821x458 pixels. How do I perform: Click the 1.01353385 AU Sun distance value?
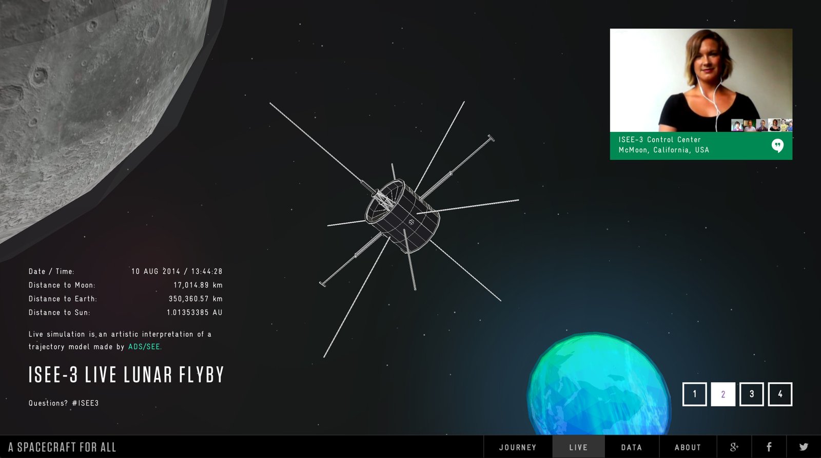click(x=194, y=312)
